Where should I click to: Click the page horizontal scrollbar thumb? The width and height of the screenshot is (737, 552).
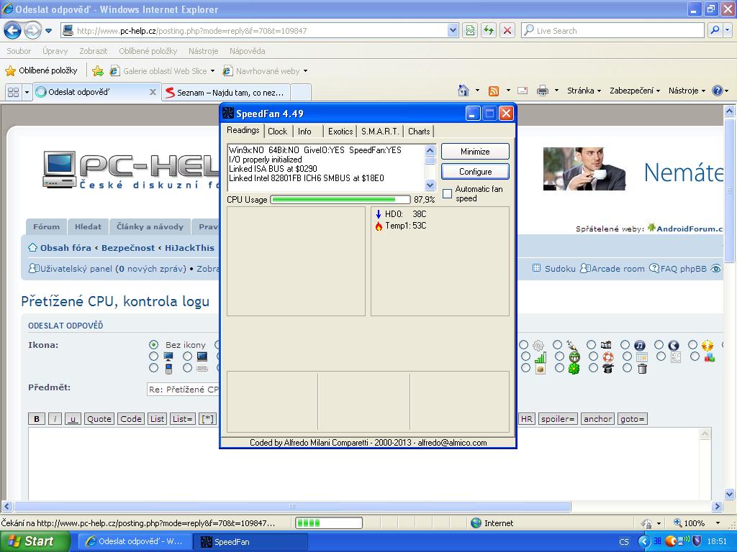(x=292, y=507)
